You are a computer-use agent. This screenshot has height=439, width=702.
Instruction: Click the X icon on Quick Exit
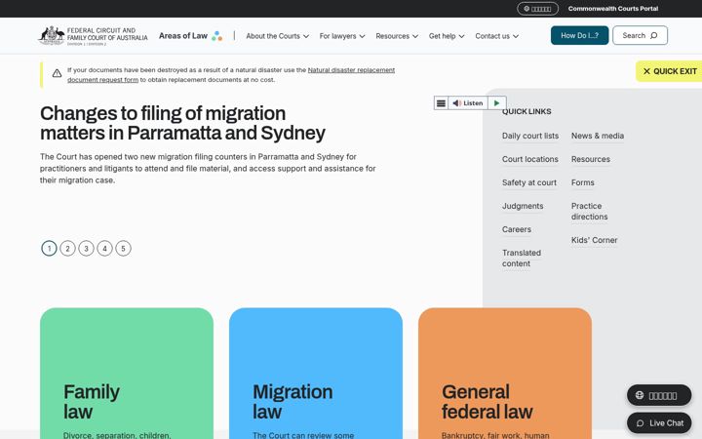point(646,71)
